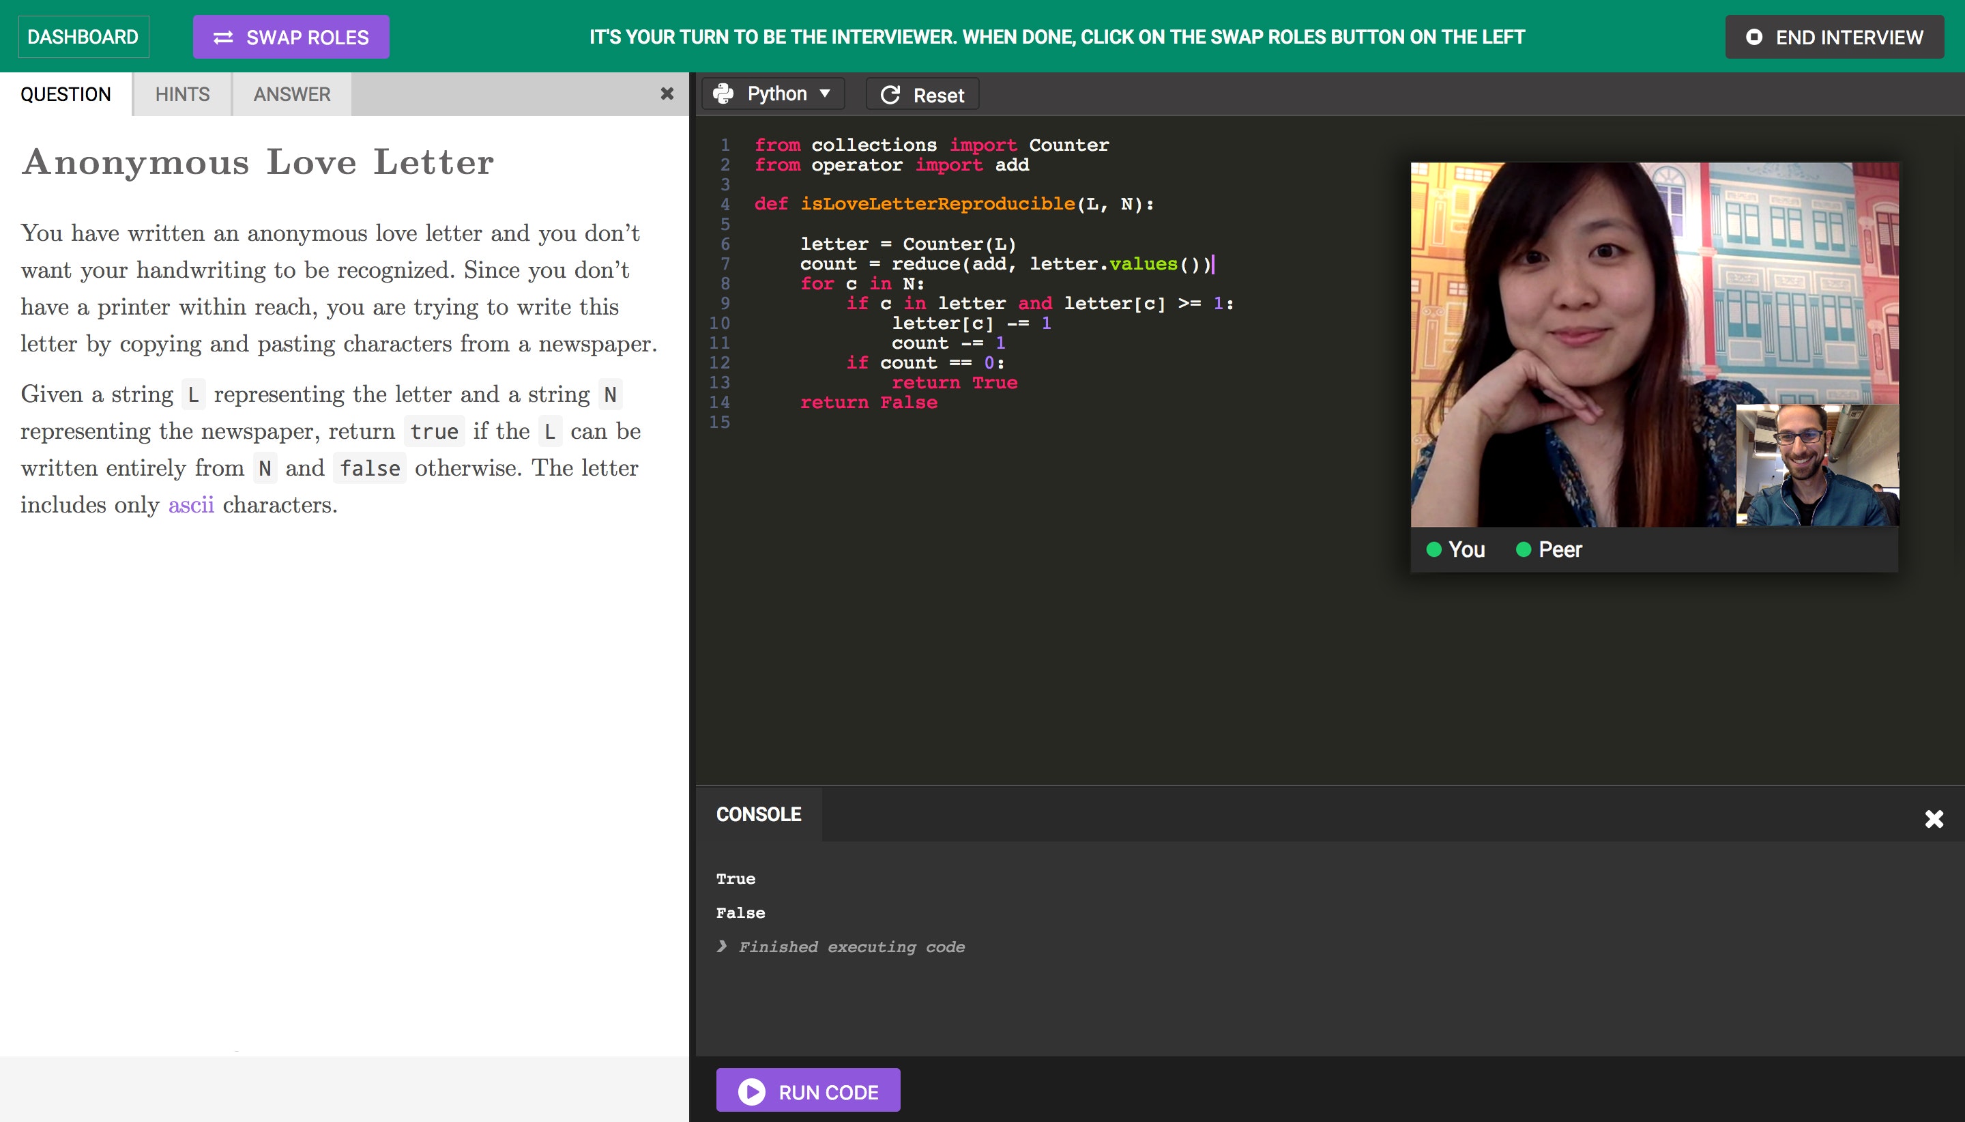Switch to the ANSWER tab
1965x1122 pixels.
(292, 94)
